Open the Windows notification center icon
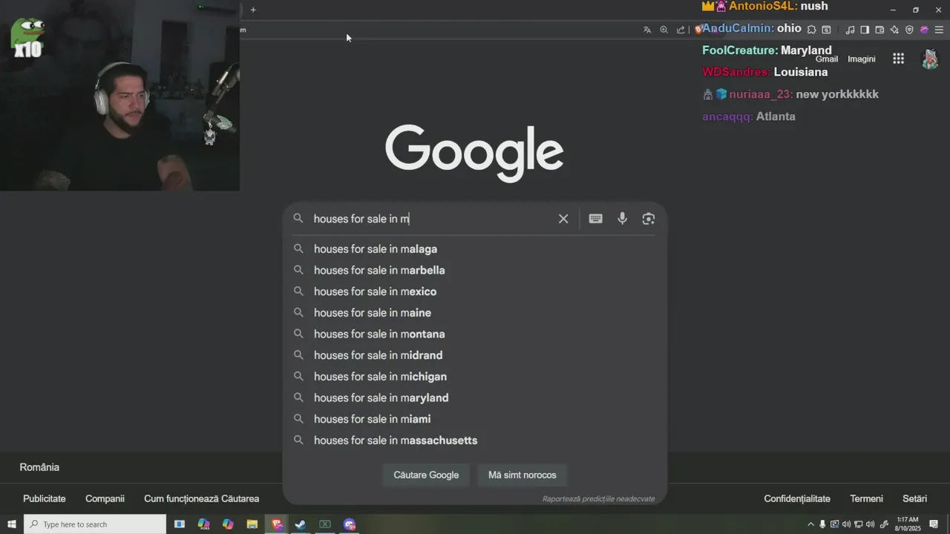This screenshot has height=534, width=950. click(934, 524)
